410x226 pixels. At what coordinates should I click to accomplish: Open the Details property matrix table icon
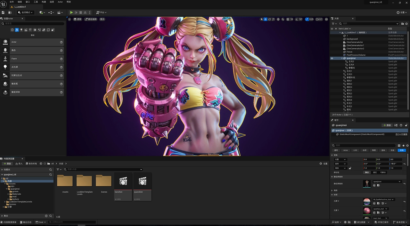(x=399, y=146)
